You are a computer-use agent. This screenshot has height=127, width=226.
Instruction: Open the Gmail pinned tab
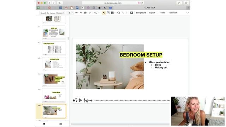(66, 8)
